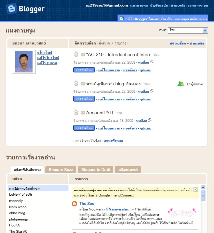Click 13 ผู้ติดตาม followers count
This screenshot has width=214, height=233.
point(194,84)
